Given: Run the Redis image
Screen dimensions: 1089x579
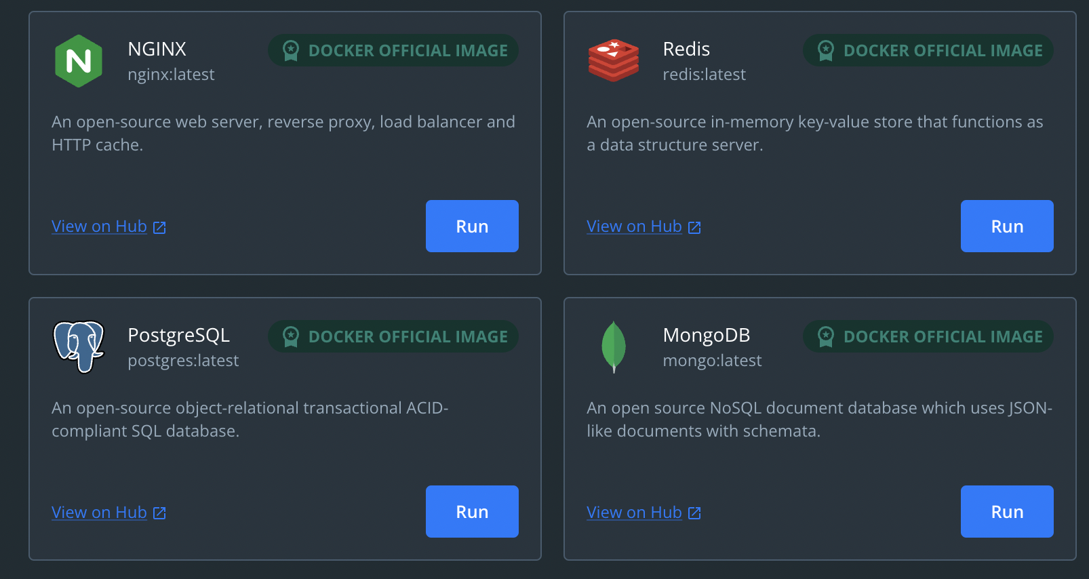Looking at the screenshot, I should tap(1007, 226).
